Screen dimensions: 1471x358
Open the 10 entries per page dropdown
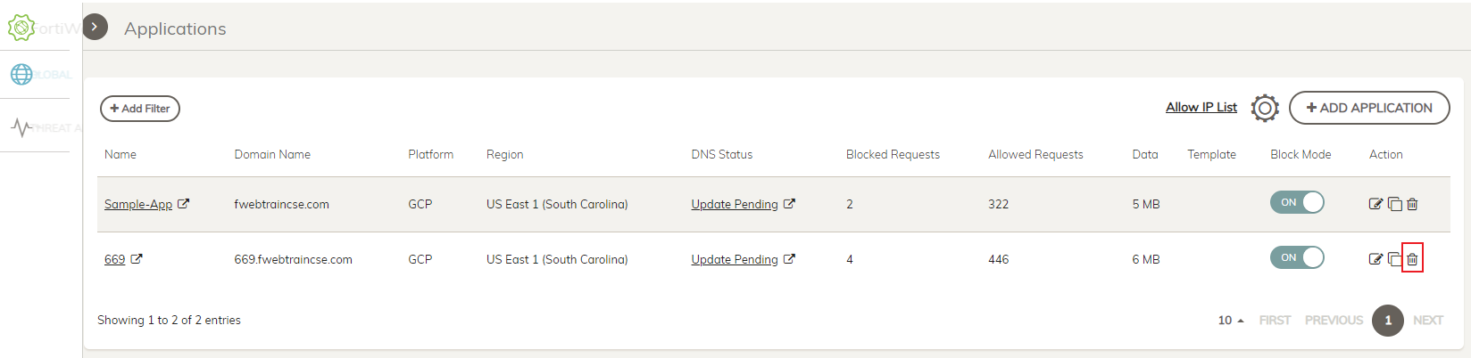[1231, 320]
